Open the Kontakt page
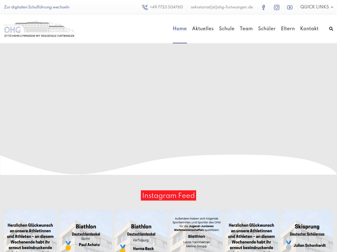The height and width of the screenshot is (252, 337). [x=309, y=29]
